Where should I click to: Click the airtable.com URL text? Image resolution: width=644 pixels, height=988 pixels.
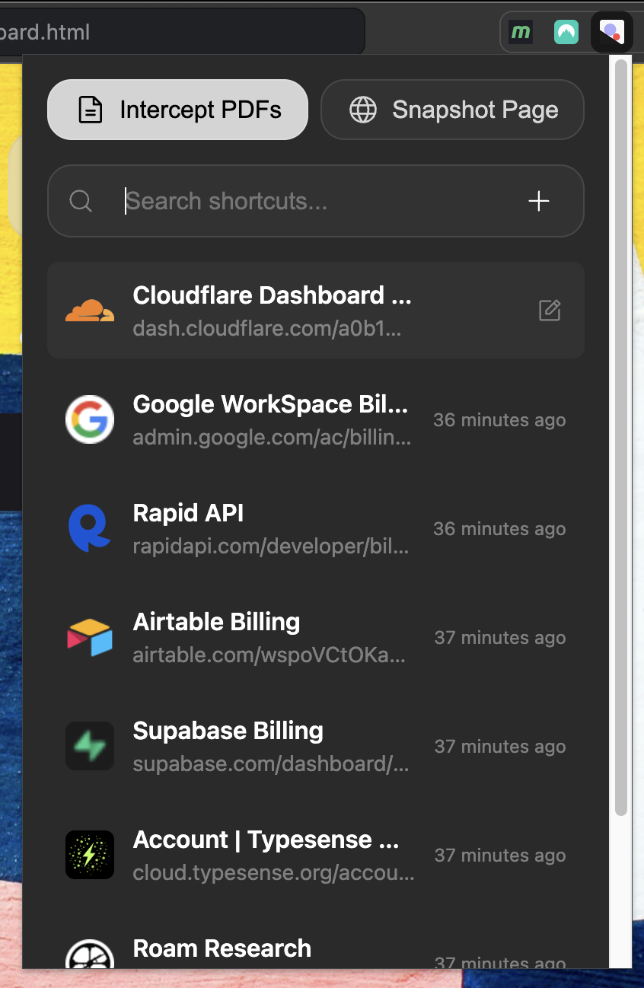coord(269,655)
